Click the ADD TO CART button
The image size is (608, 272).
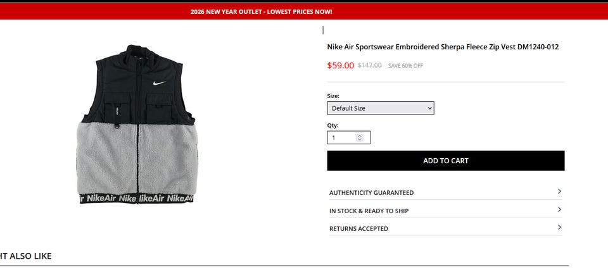pos(445,161)
